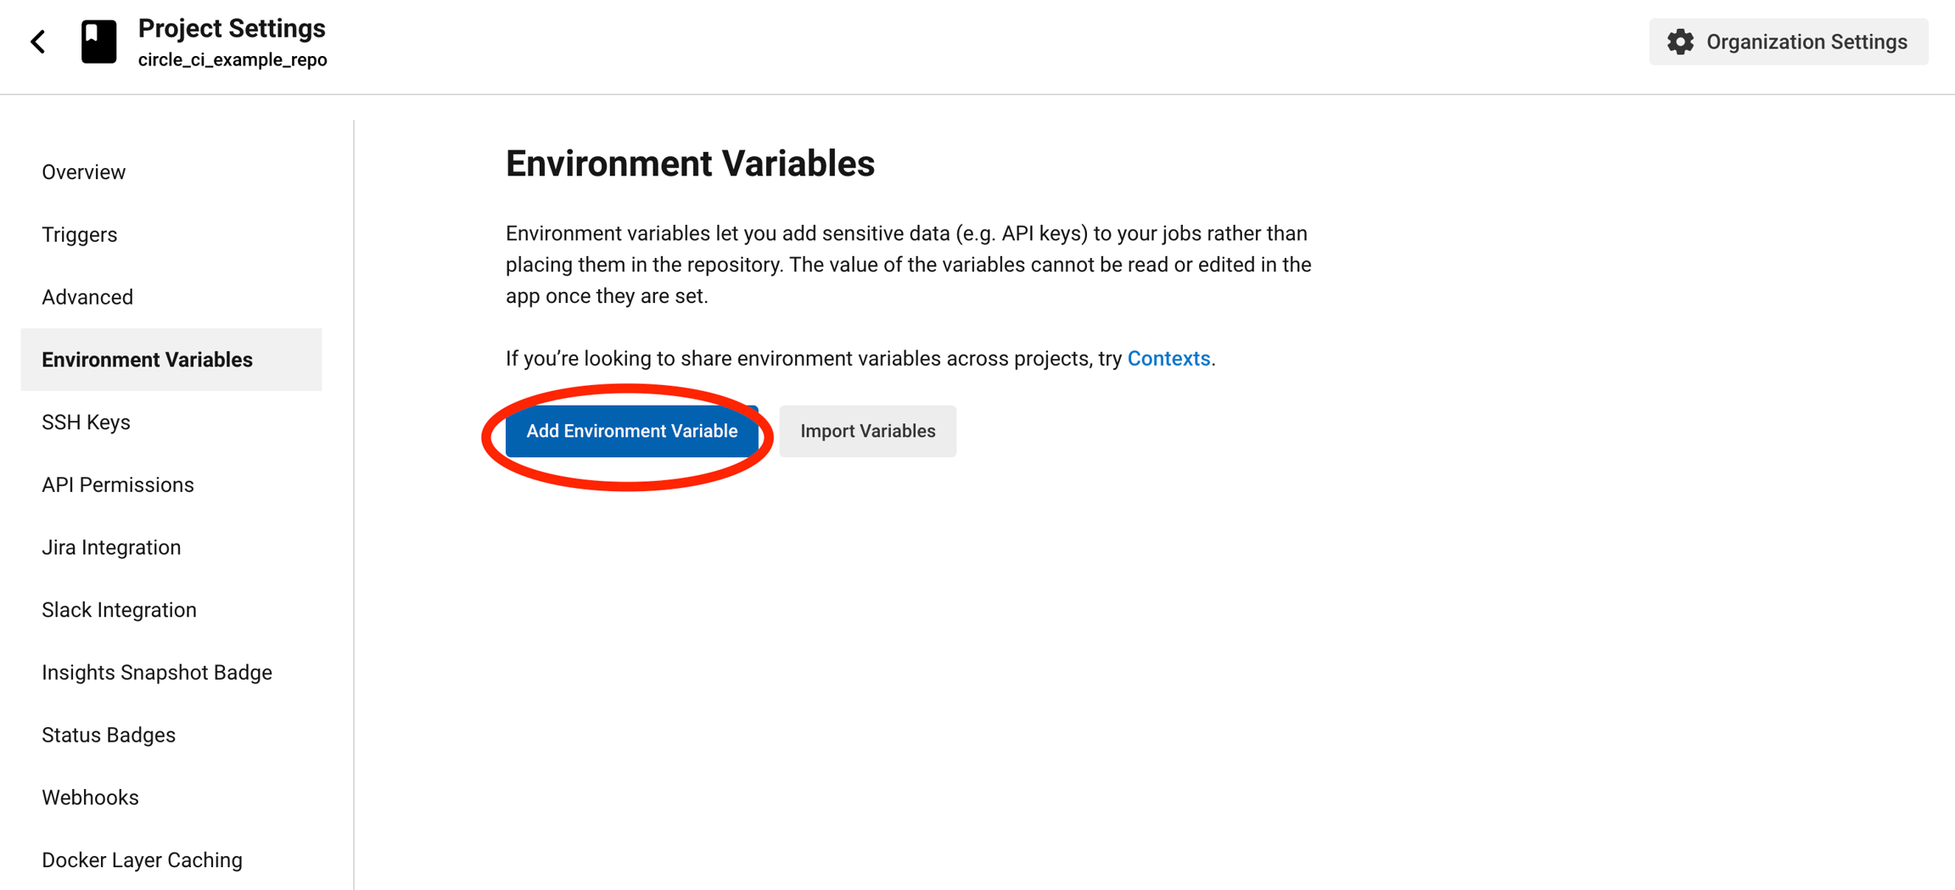
Task: Click Add Environment Variable button
Action: click(x=631, y=431)
